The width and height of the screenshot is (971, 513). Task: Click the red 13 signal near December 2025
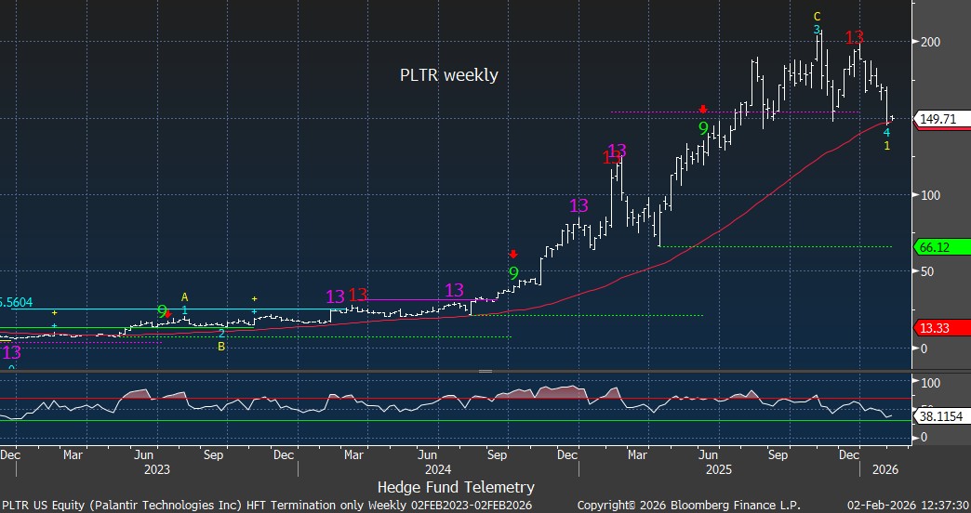(854, 38)
